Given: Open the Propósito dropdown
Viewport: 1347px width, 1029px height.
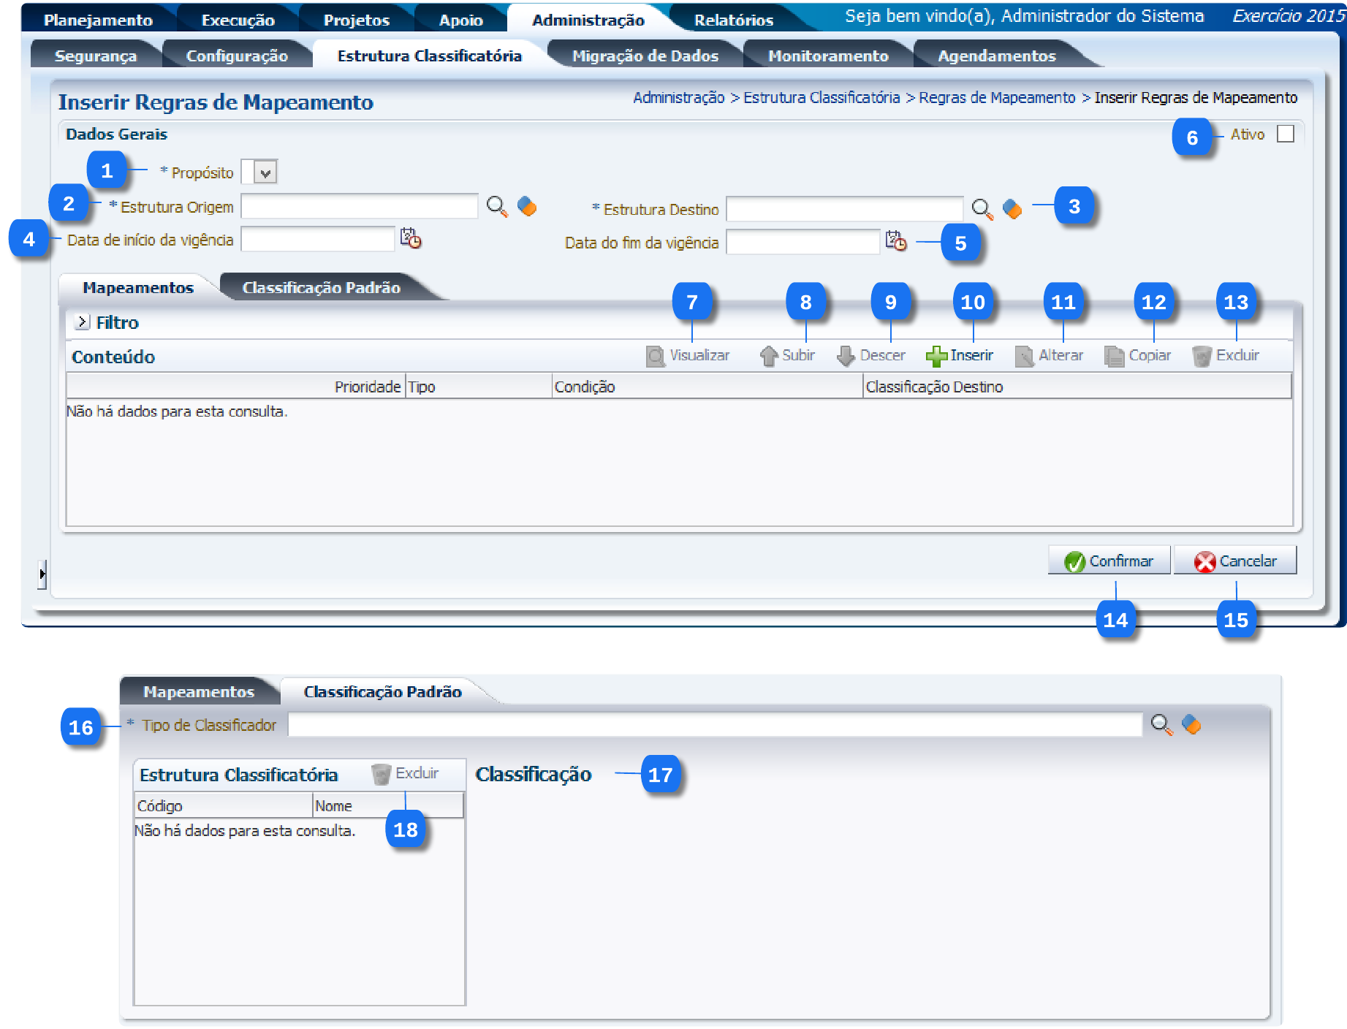Looking at the screenshot, I should click(265, 172).
